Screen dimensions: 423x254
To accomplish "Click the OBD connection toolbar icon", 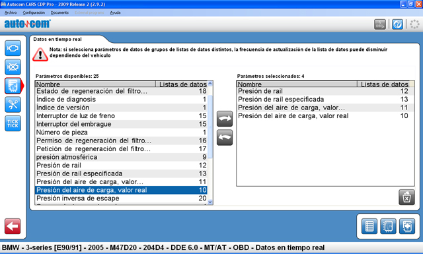I will [380, 24].
